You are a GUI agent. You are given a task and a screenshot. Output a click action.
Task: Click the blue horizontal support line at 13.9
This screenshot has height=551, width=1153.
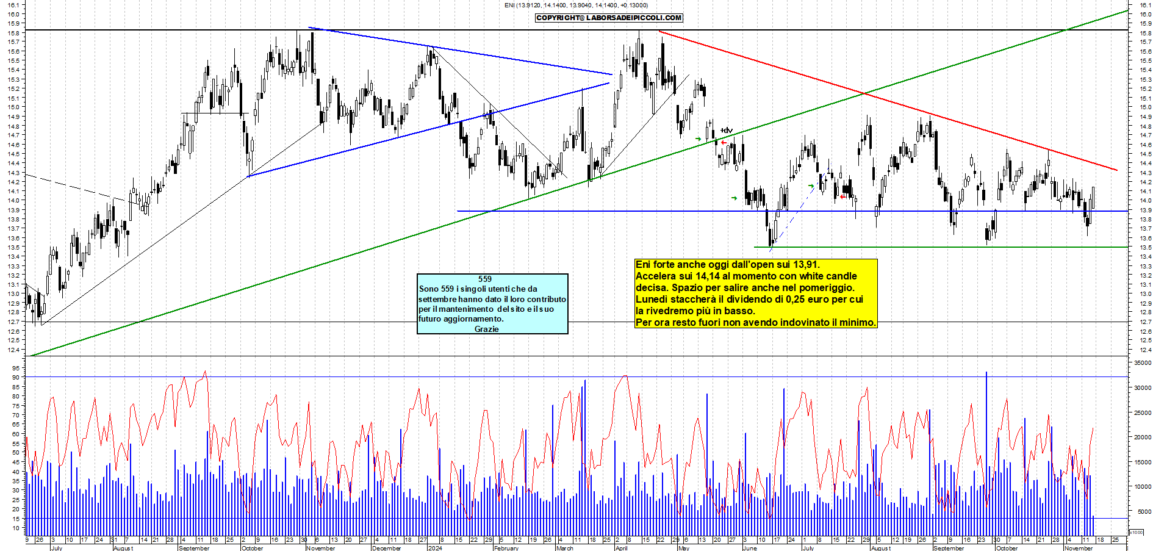(793, 211)
